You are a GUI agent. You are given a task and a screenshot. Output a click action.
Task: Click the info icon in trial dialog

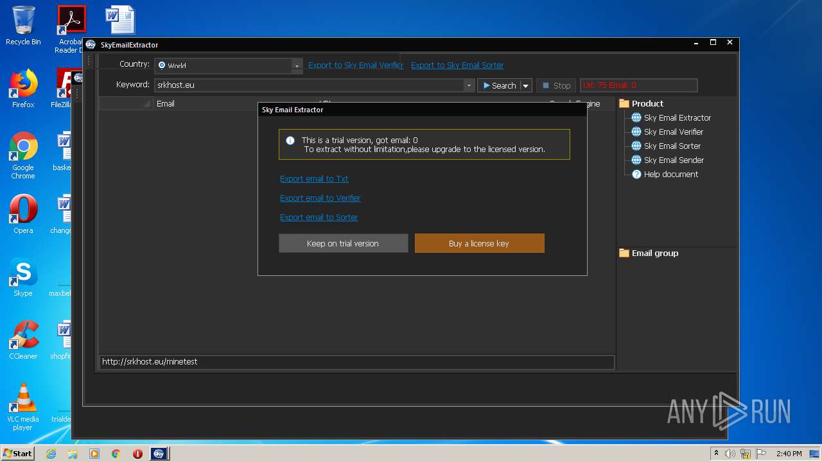pyautogui.click(x=290, y=141)
